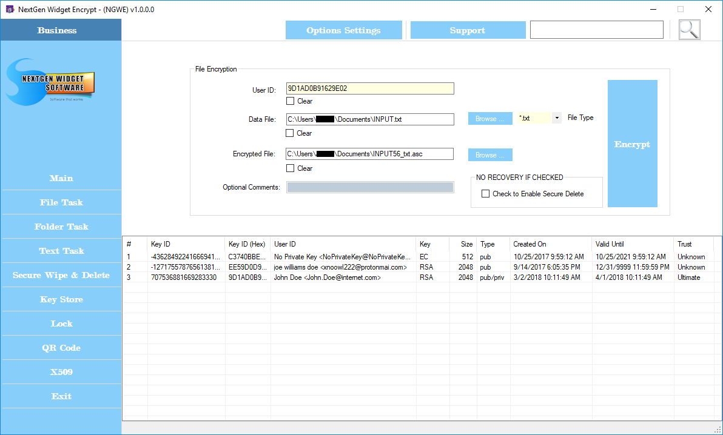Click the User ID input field
The width and height of the screenshot is (723, 435).
click(x=370, y=88)
